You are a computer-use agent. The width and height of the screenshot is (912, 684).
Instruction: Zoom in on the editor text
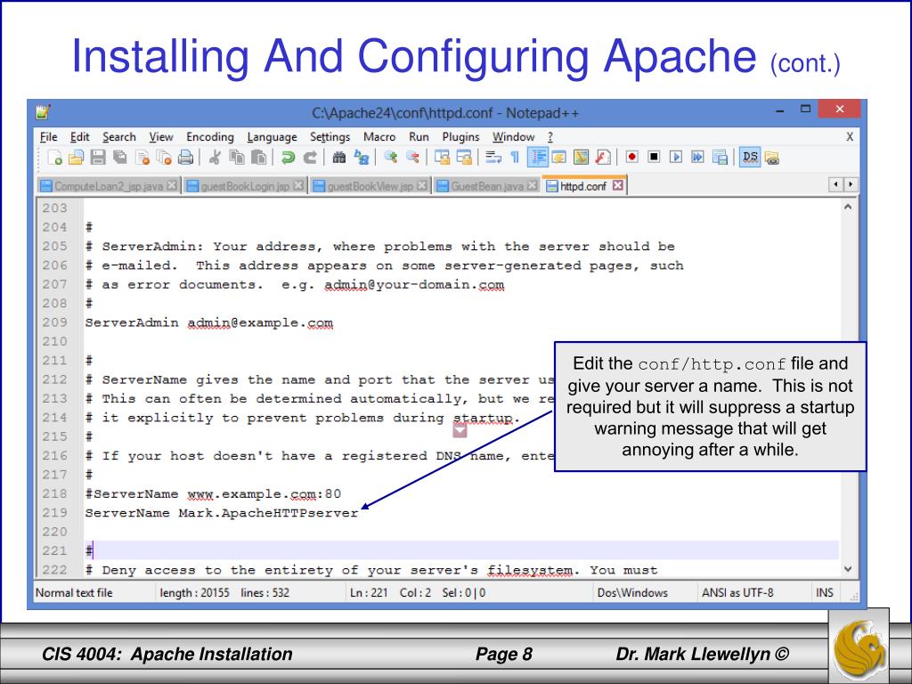pos(390,157)
